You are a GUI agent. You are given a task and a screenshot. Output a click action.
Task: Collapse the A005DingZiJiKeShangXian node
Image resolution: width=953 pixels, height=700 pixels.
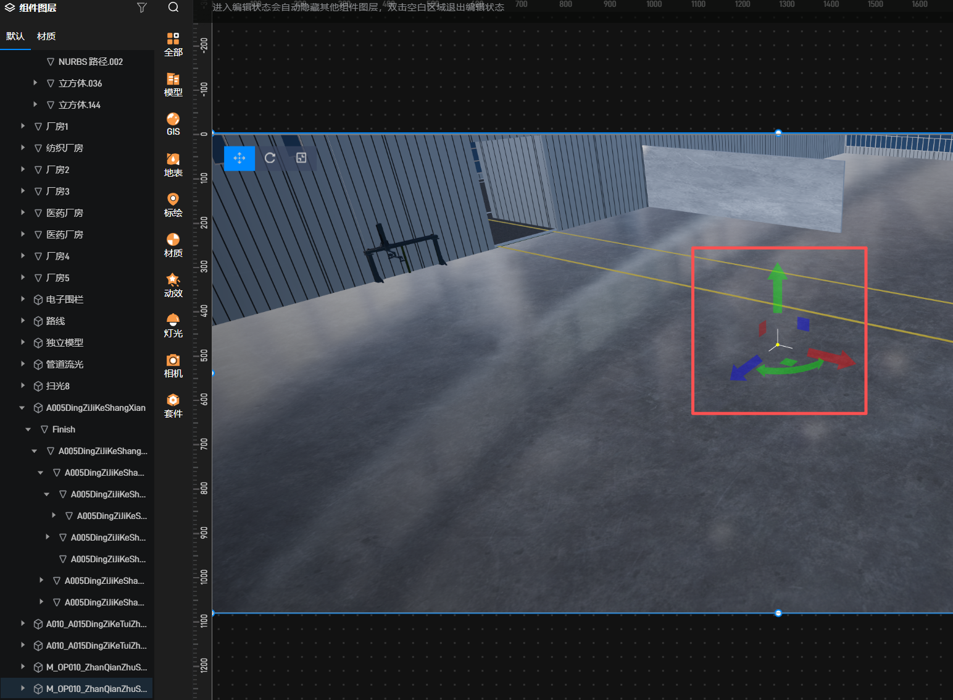coord(22,408)
